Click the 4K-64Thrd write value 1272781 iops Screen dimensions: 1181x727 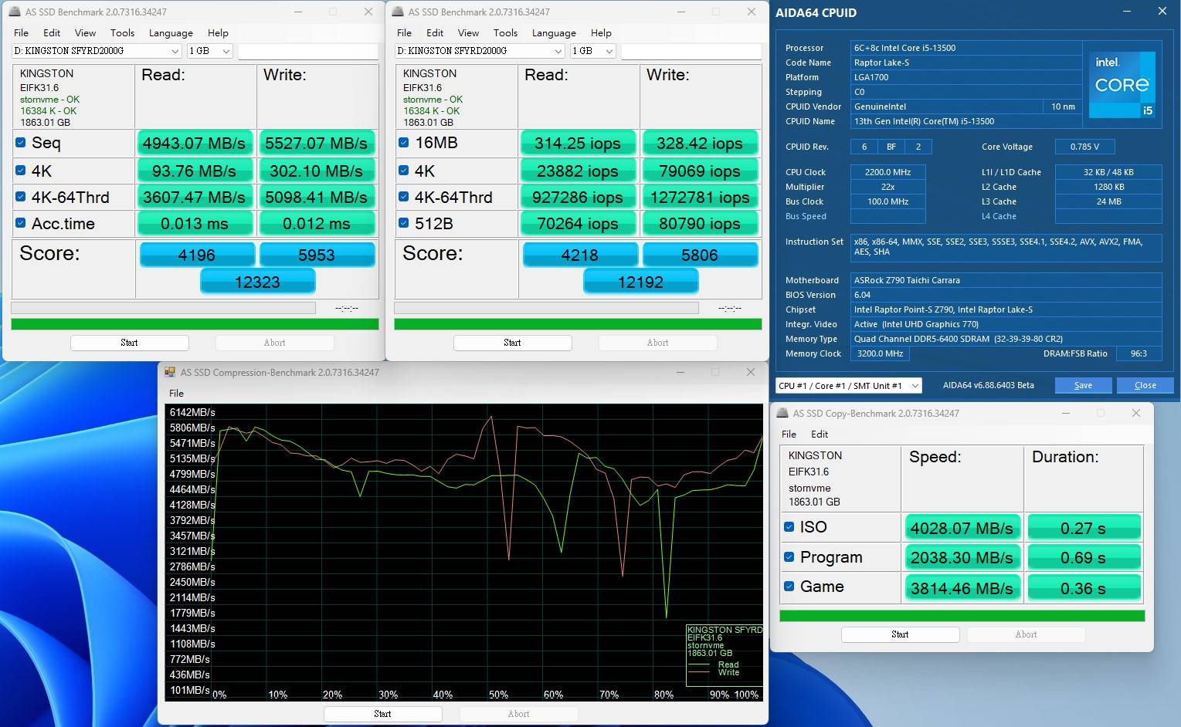700,197
